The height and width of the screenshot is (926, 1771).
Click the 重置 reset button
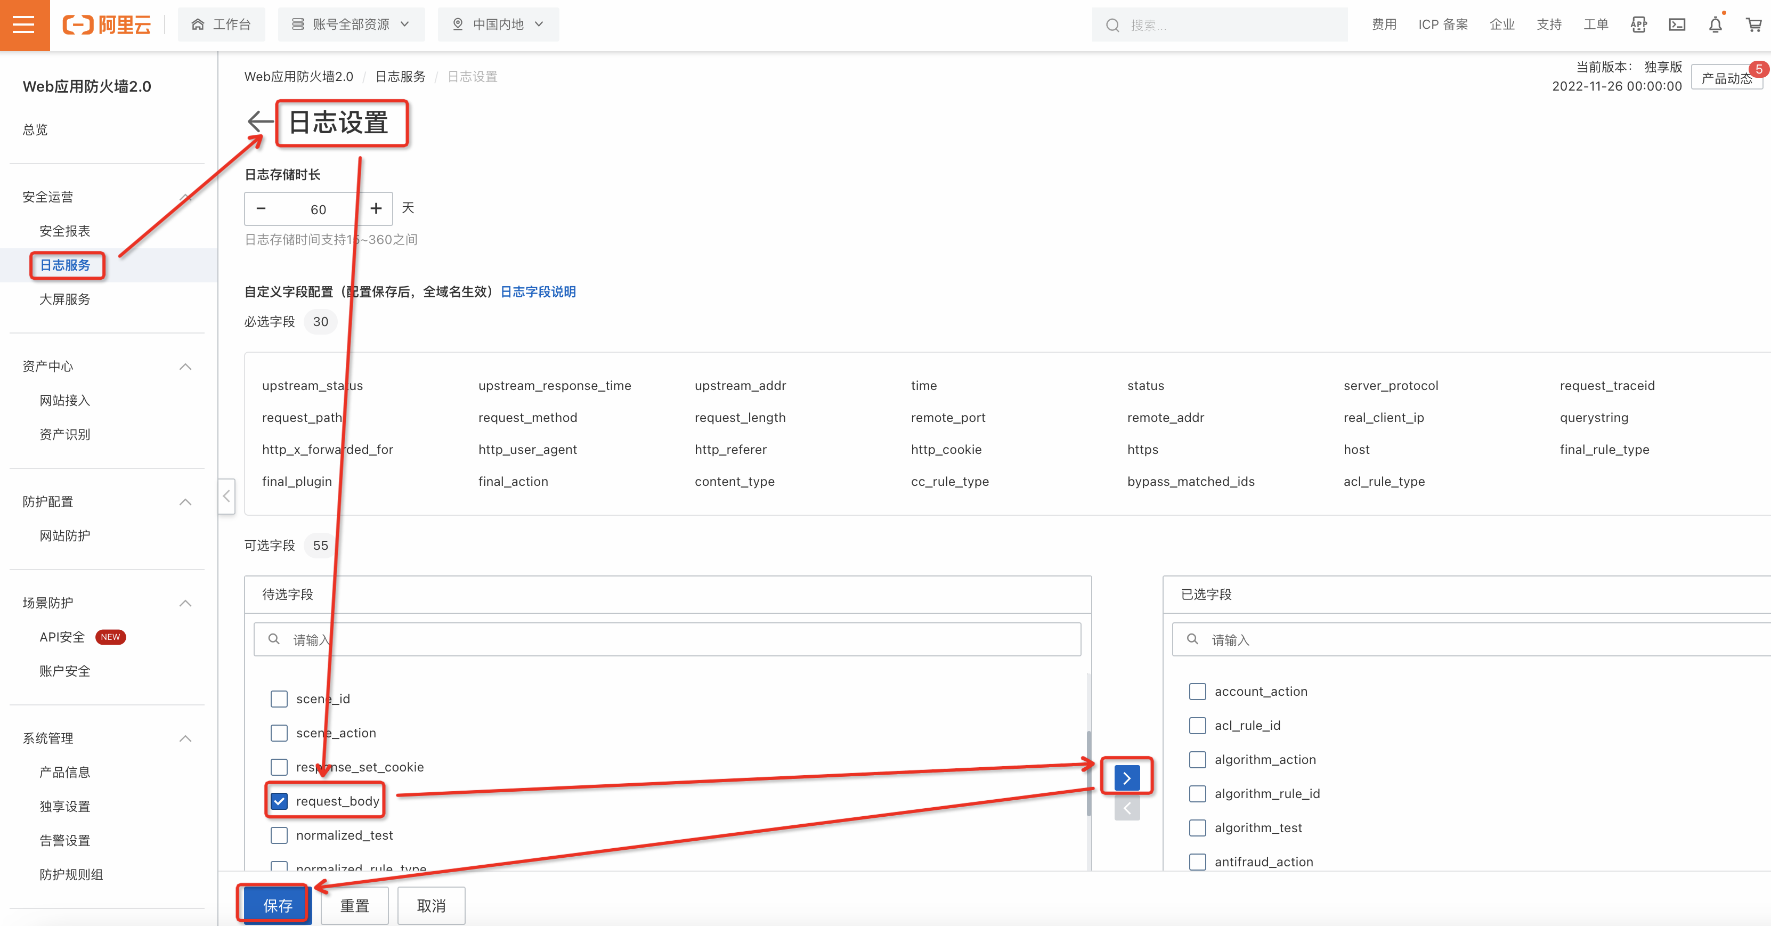(x=355, y=905)
